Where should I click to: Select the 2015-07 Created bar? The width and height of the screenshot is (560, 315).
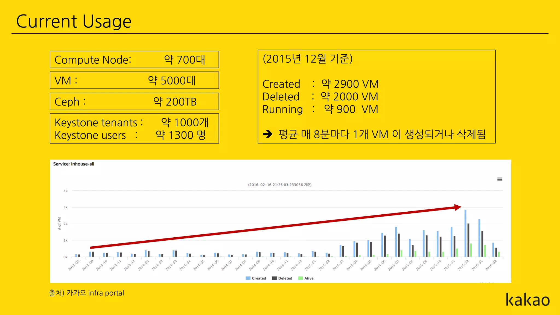click(396, 242)
